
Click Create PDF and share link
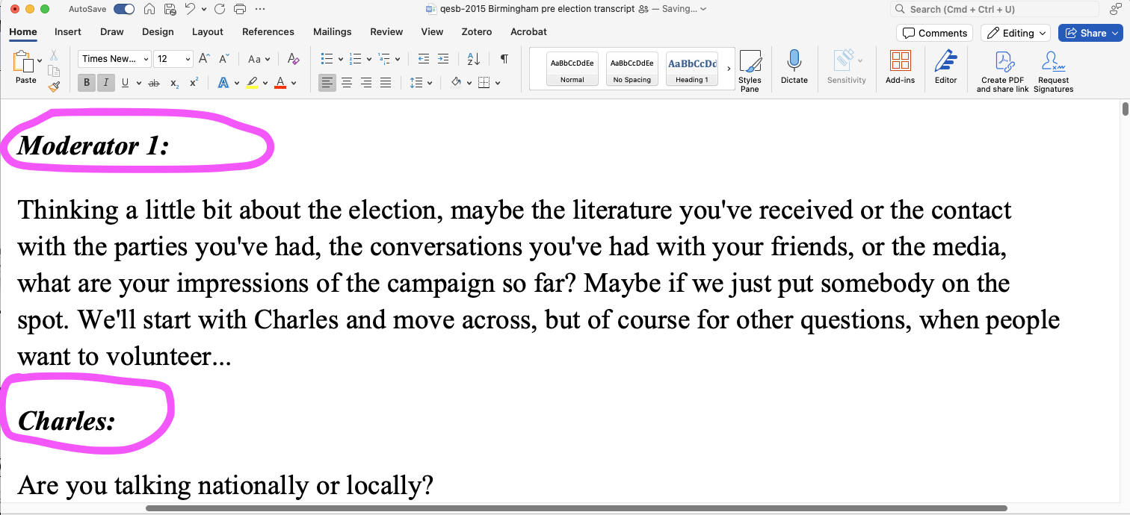coord(1004,63)
